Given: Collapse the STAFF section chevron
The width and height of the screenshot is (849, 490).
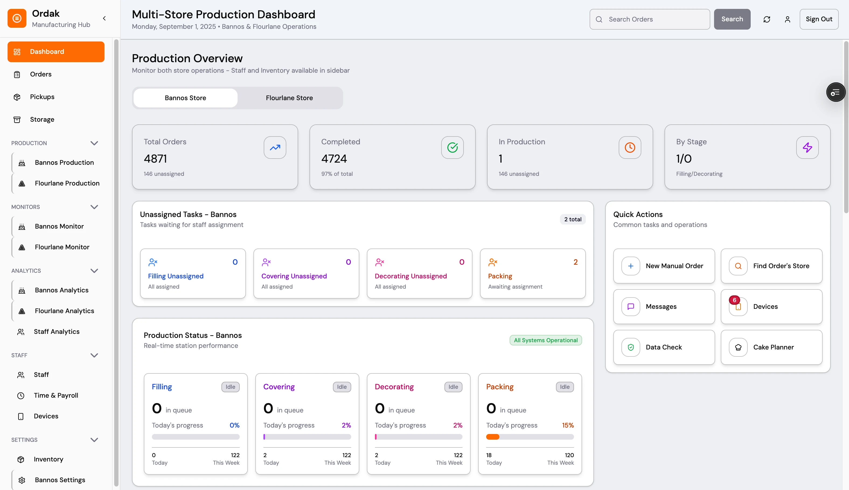Looking at the screenshot, I should point(94,355).
